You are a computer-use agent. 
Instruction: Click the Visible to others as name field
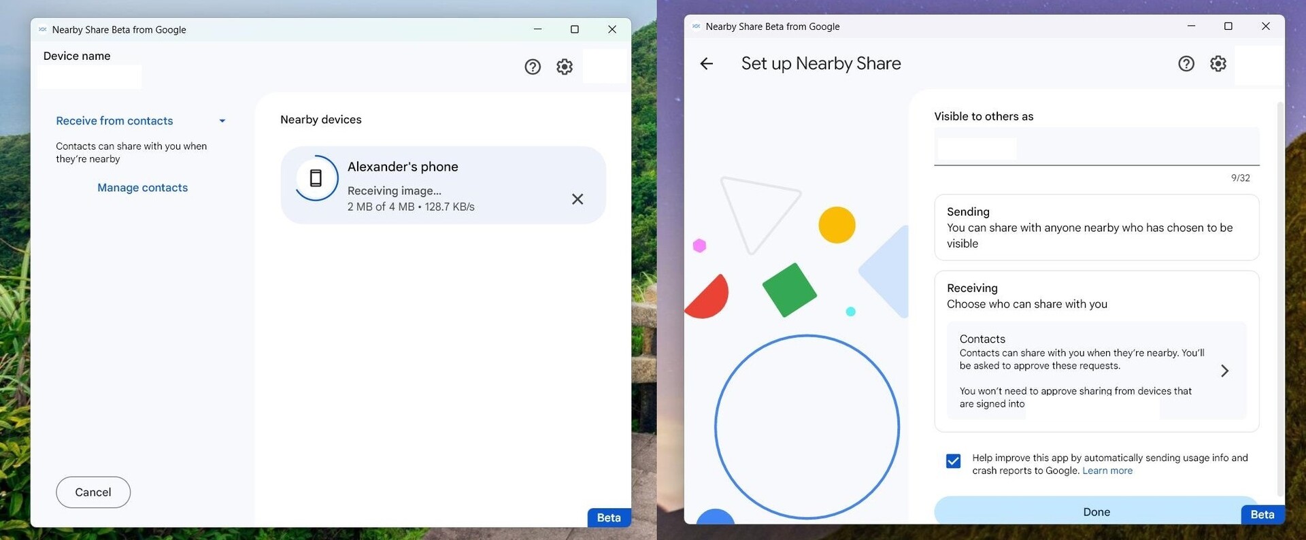(1096, 147)
